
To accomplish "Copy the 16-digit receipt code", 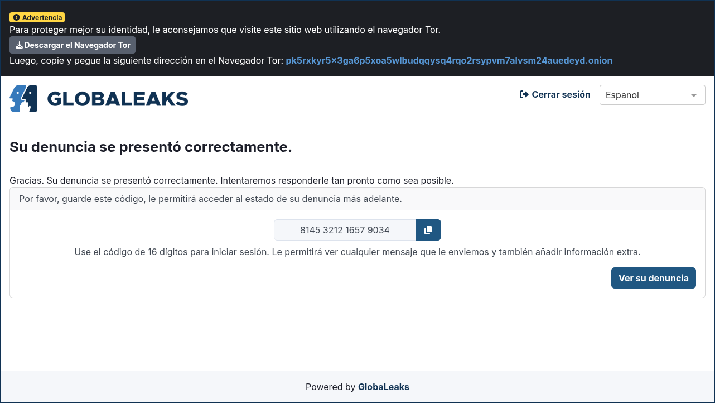I will pyautogui.click(x=428, y=230).
